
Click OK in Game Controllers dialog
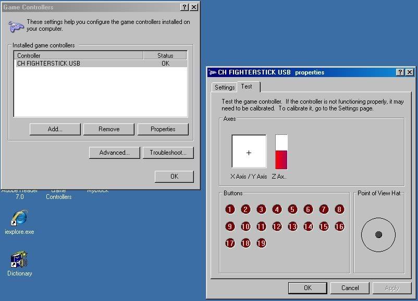click(174, 177)
